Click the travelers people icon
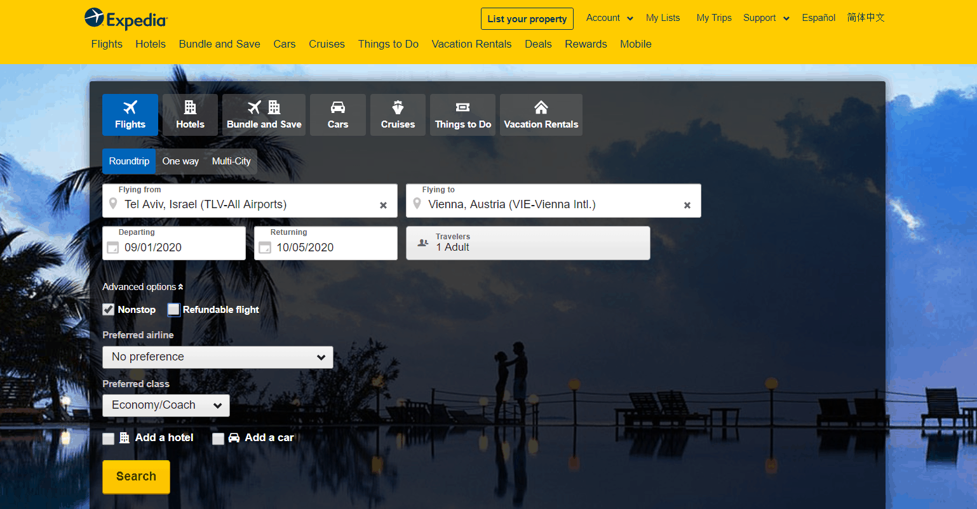977x509 pixels. [x=423, y=243]
